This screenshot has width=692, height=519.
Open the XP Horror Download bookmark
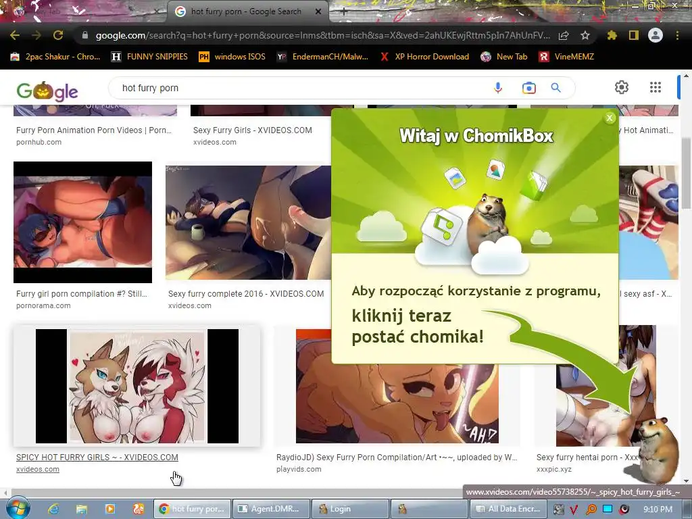coord(424,57)
